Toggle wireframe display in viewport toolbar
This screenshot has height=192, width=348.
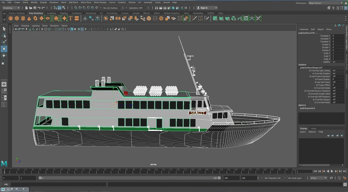coord(69,29)
